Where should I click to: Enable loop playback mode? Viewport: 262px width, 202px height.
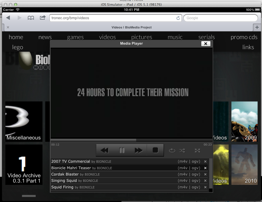[172, 151]
